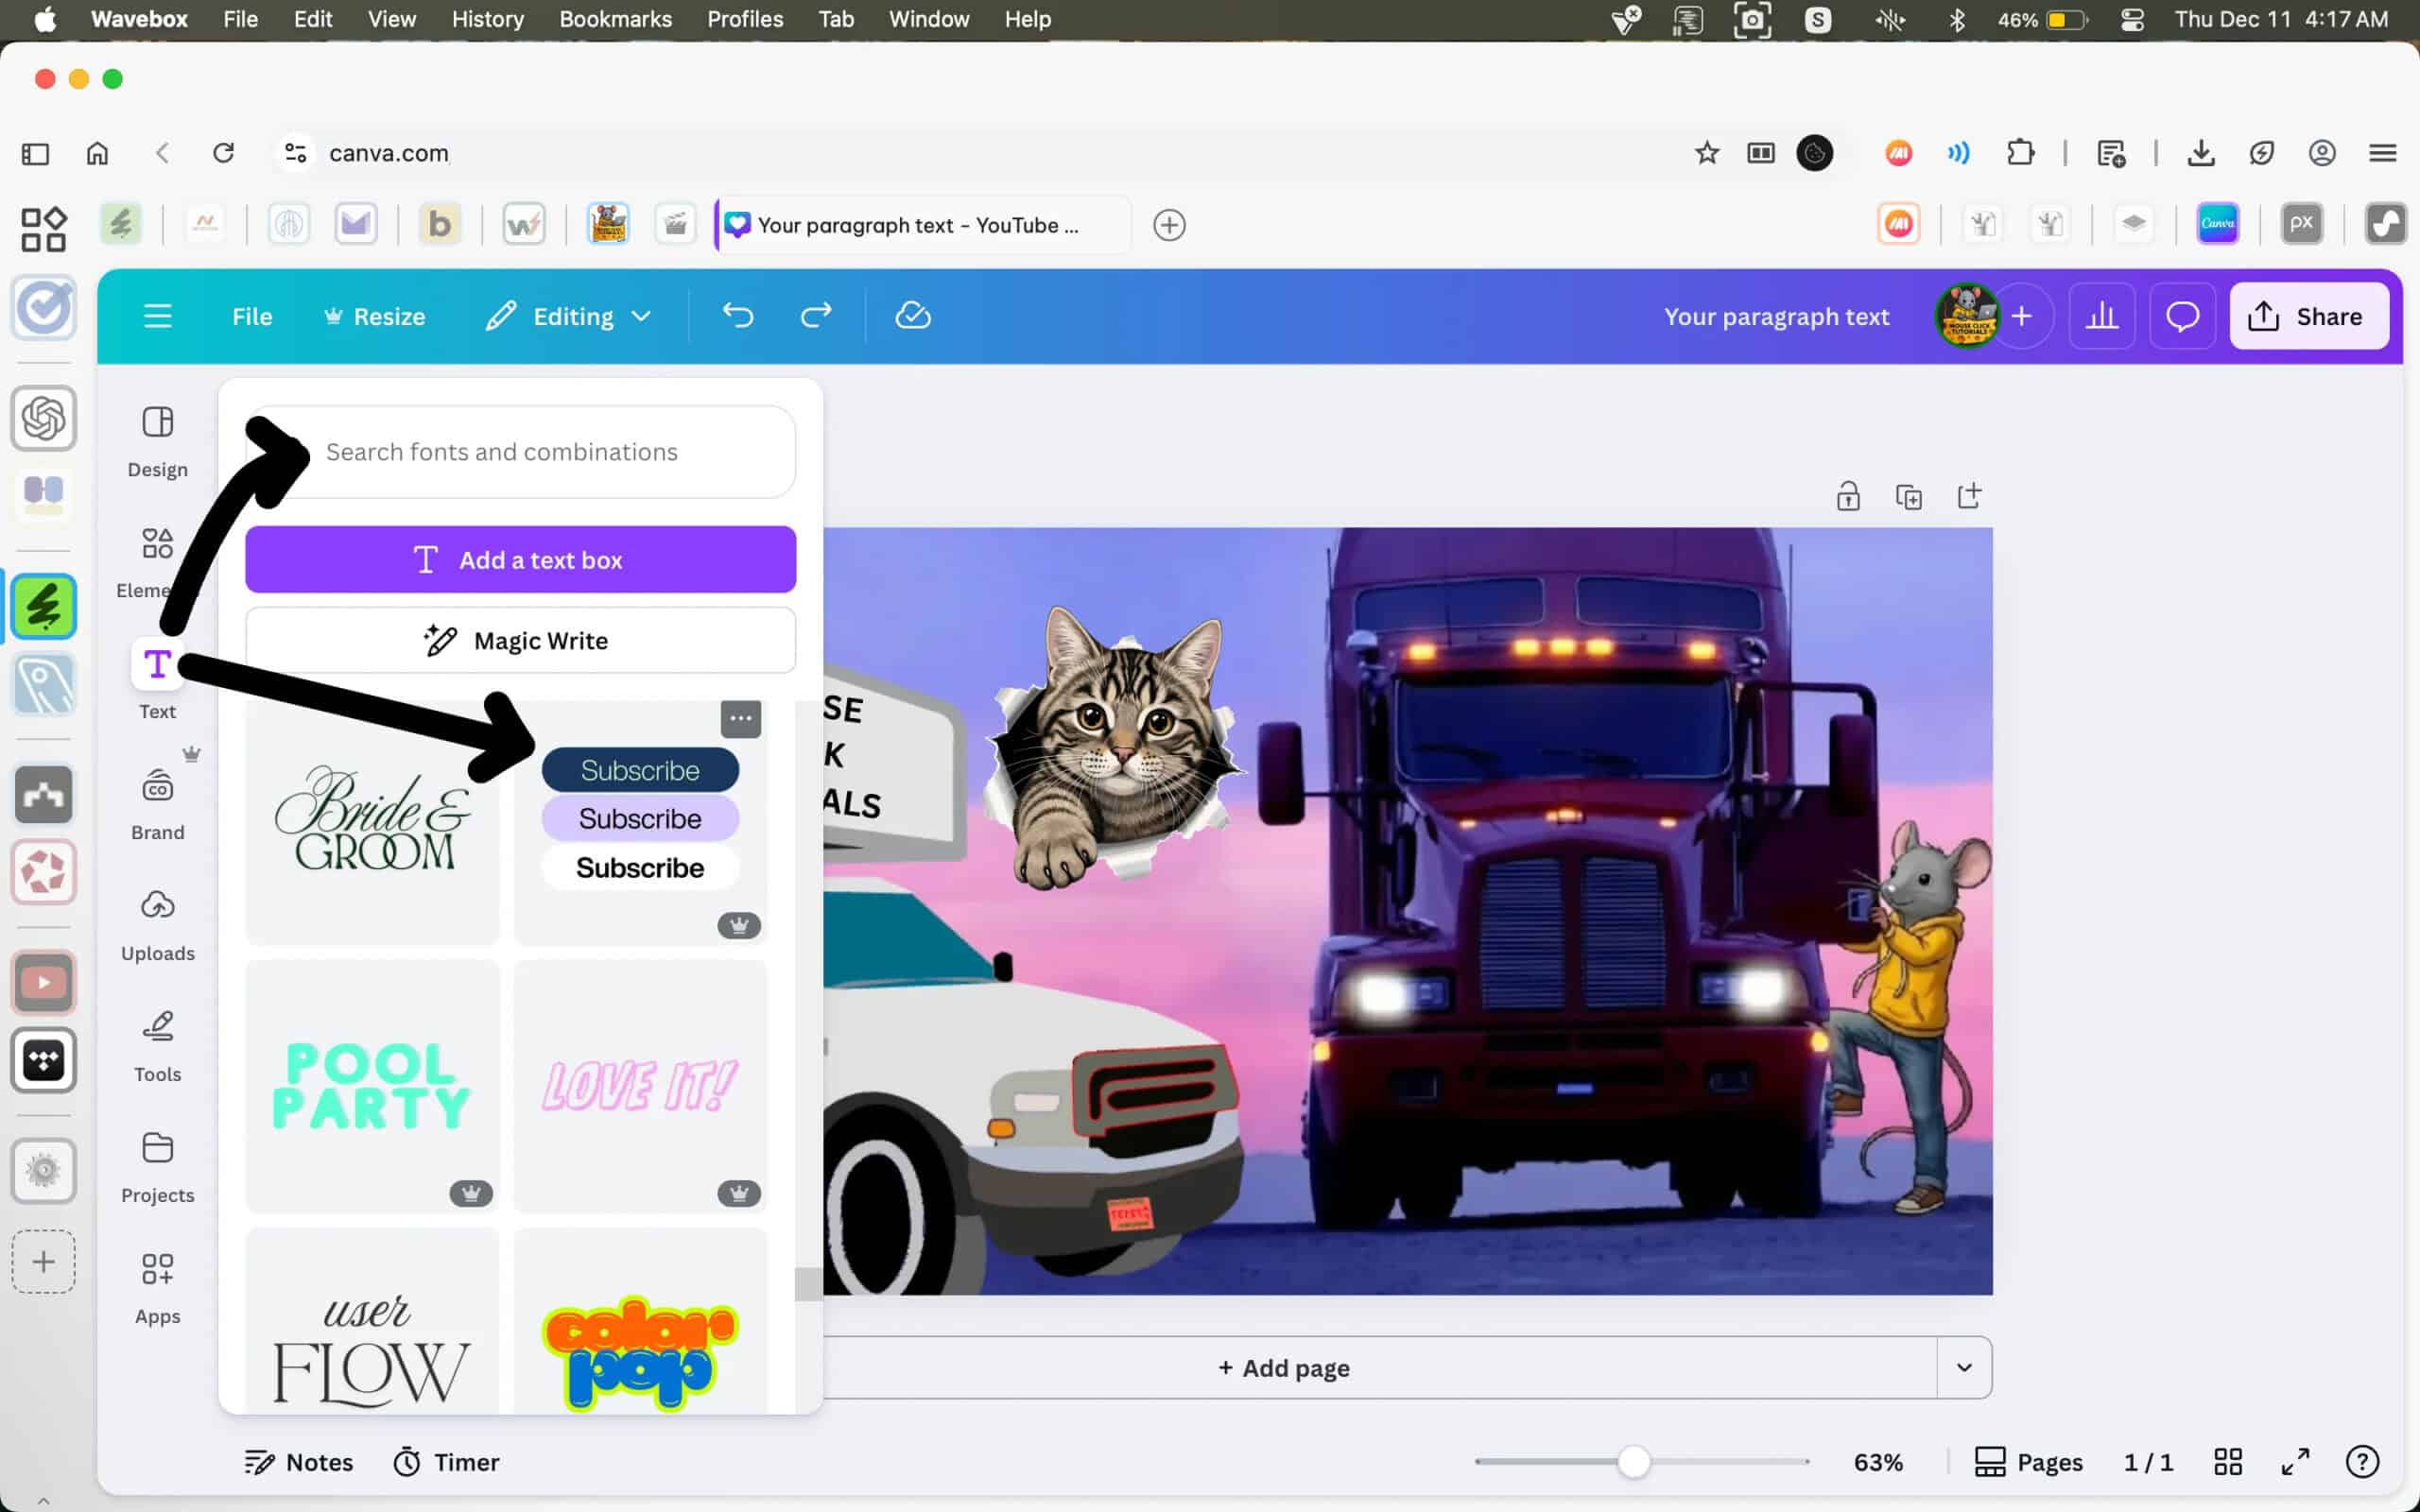The image size is (2420, 1512).
Task: Toggle grid view of pages
Action: [2228, 1462]
